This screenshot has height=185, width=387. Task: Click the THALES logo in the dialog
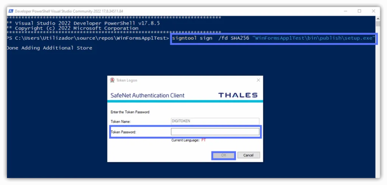coord(238,95)
